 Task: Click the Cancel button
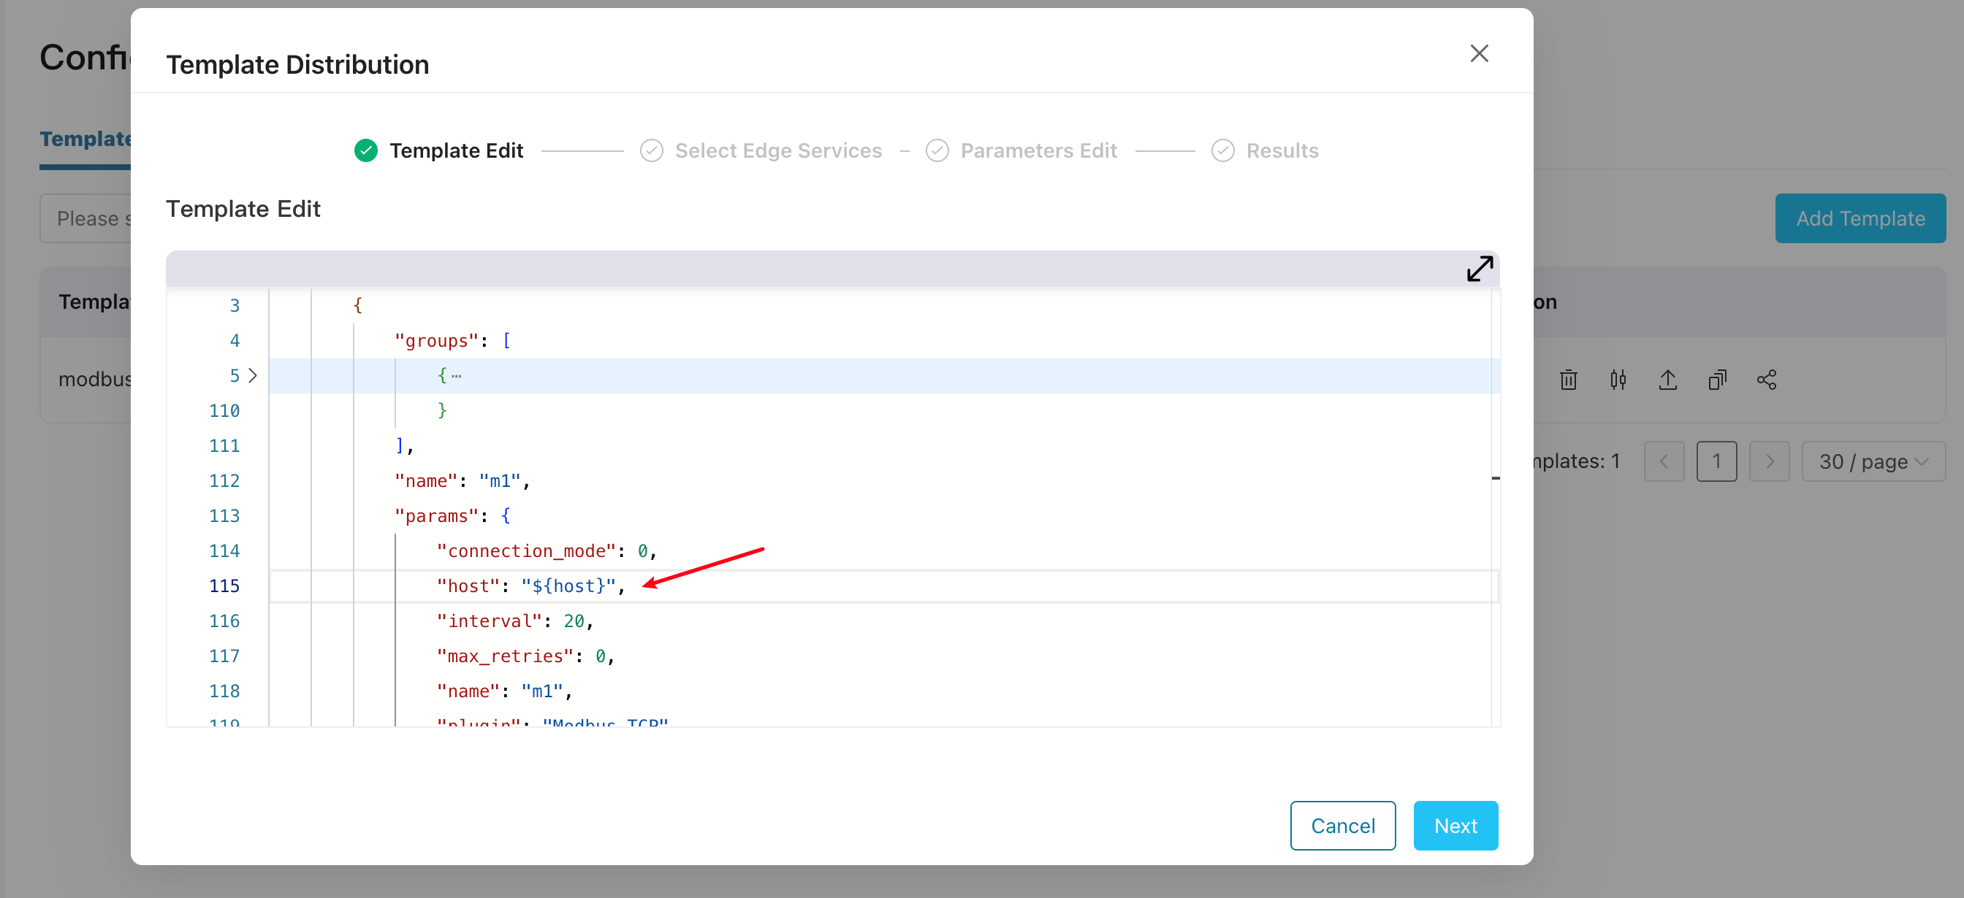[1342, 826]
